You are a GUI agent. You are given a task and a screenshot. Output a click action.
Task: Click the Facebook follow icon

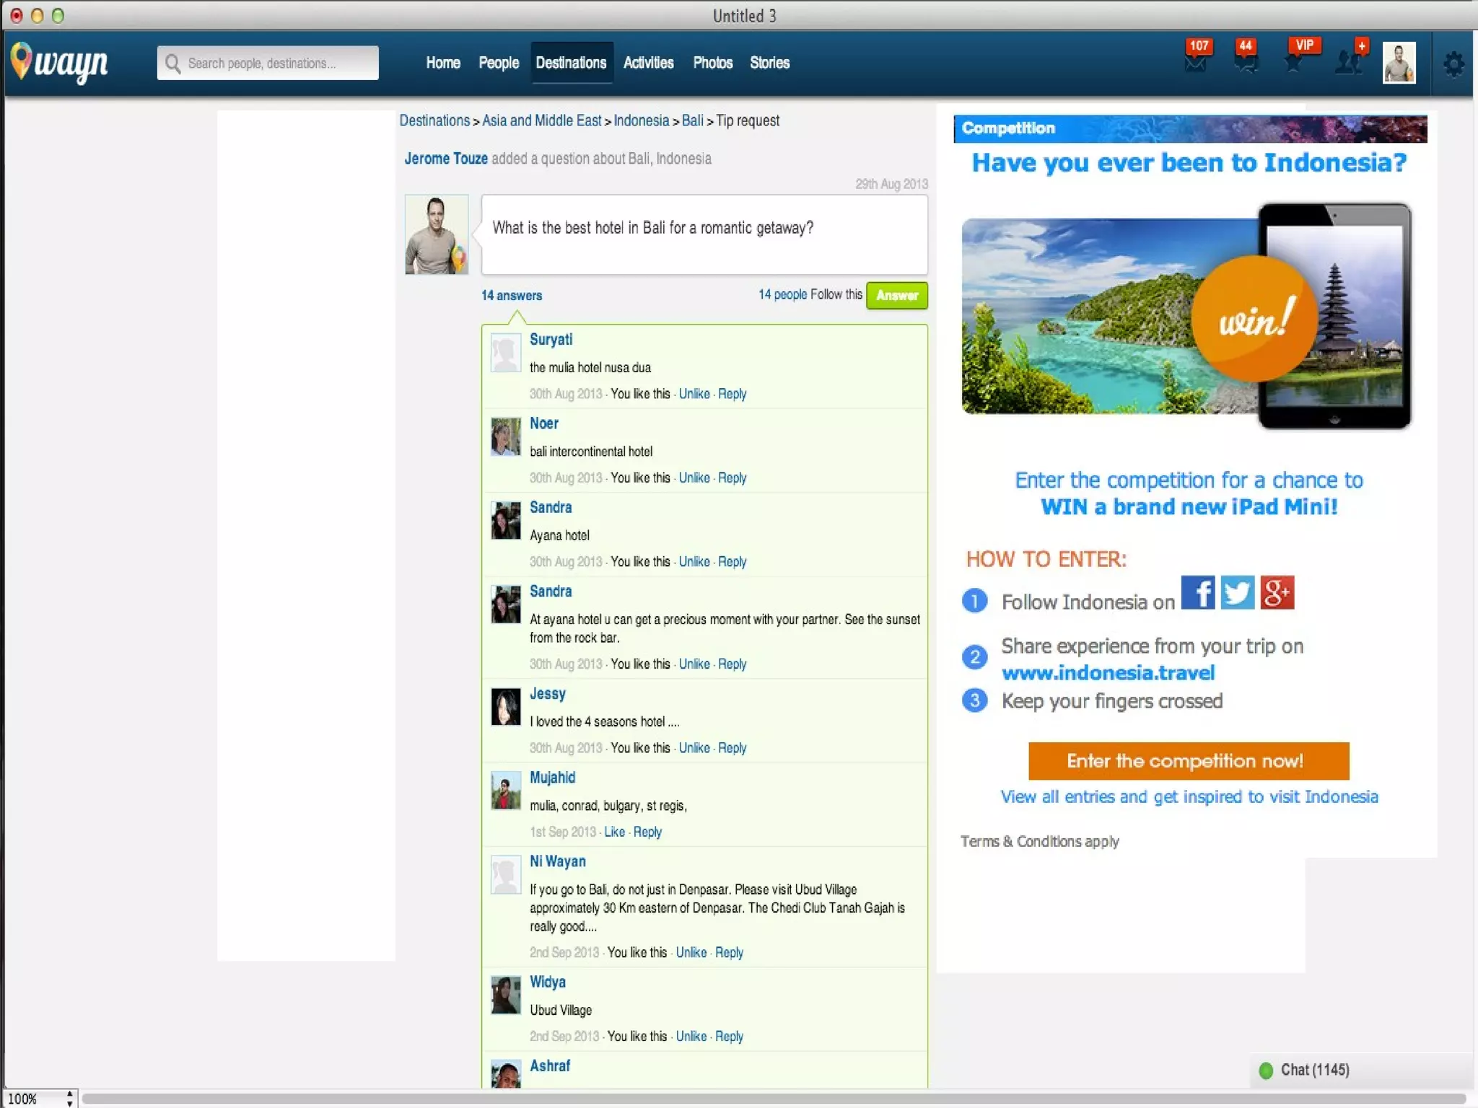(1197, 592)
